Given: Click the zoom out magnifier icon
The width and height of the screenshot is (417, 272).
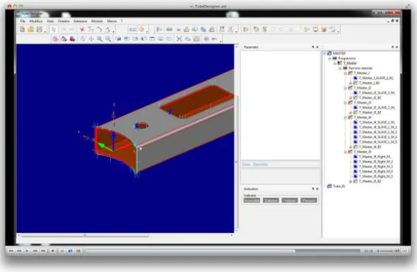Looking at the screenshot, I should [x=108, y=39].
